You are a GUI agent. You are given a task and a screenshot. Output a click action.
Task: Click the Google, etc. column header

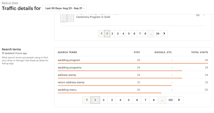click(x=163, y=52)
